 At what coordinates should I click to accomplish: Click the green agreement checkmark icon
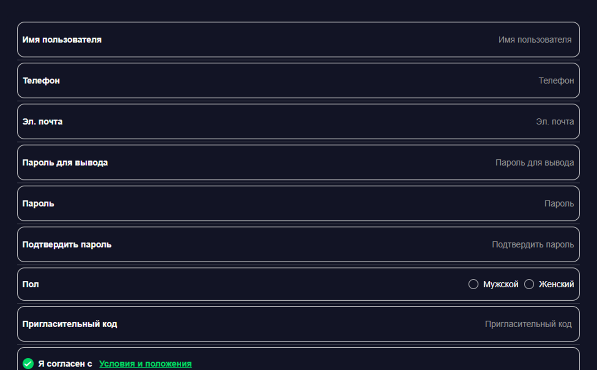tap(28, 364)
